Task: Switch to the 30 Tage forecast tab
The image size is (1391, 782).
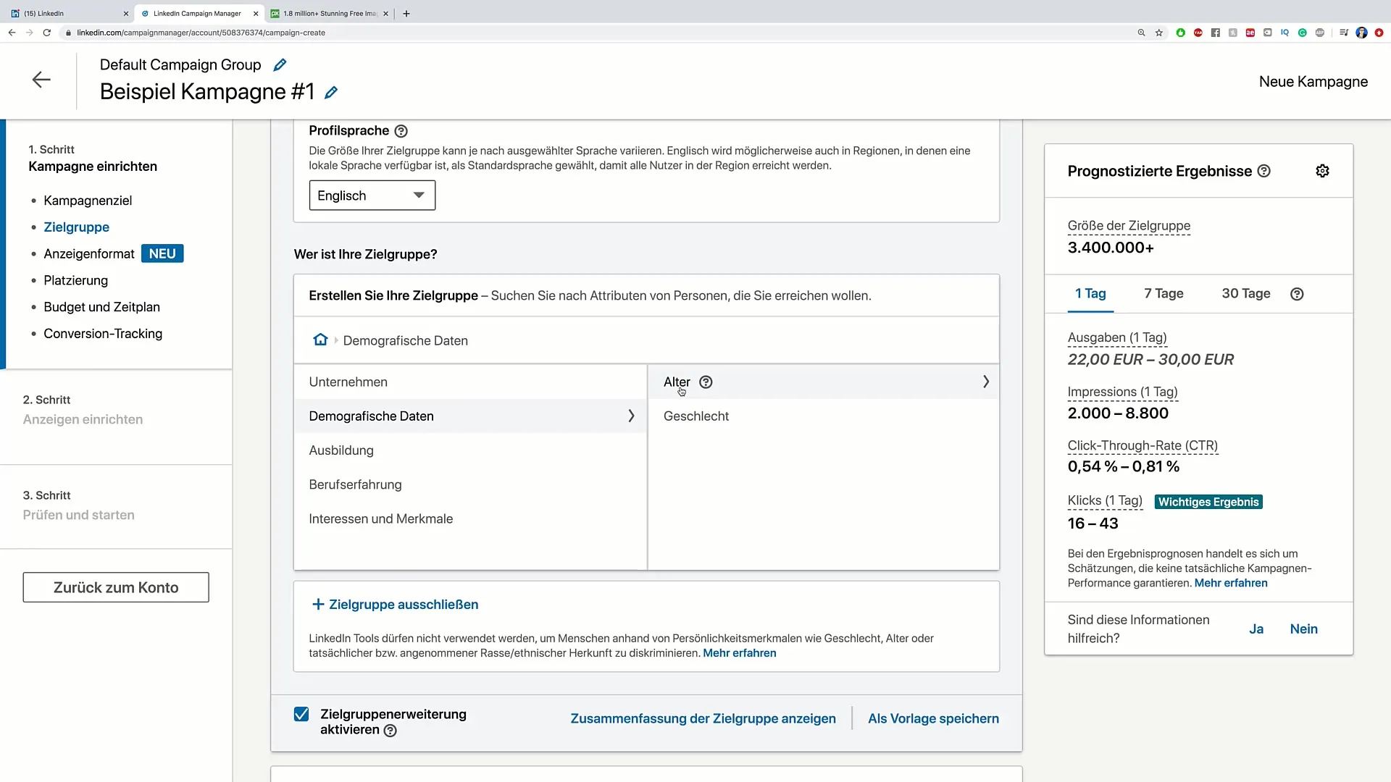Action: click(1246, 293)
